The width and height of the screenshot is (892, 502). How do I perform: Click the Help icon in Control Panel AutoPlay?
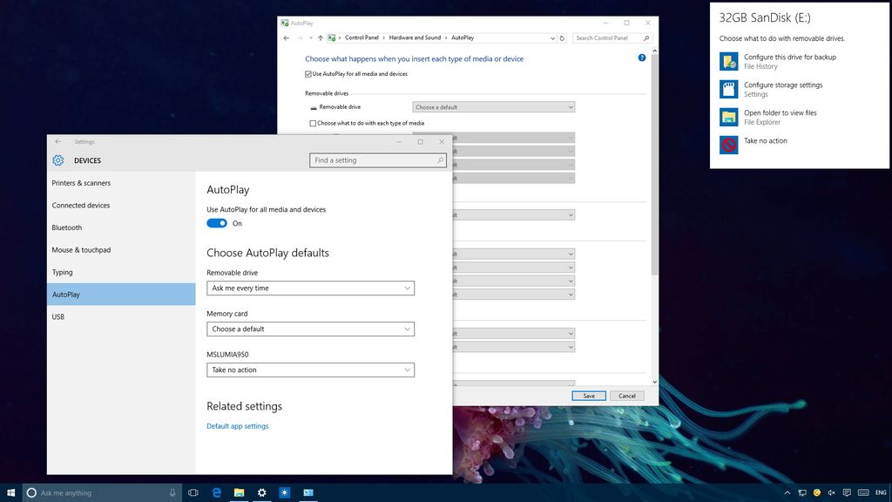click(x=642, y=58)
